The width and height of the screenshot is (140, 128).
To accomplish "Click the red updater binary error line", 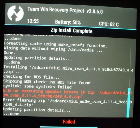I will 67,94.
